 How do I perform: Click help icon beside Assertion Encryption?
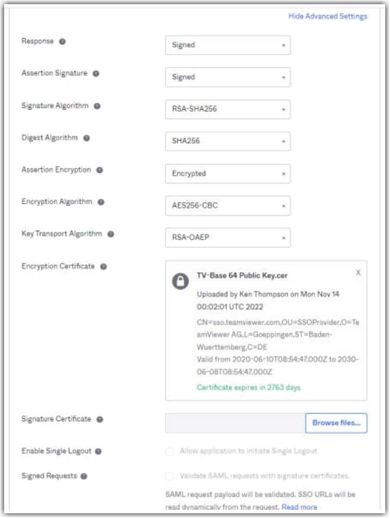coord(100,170)
